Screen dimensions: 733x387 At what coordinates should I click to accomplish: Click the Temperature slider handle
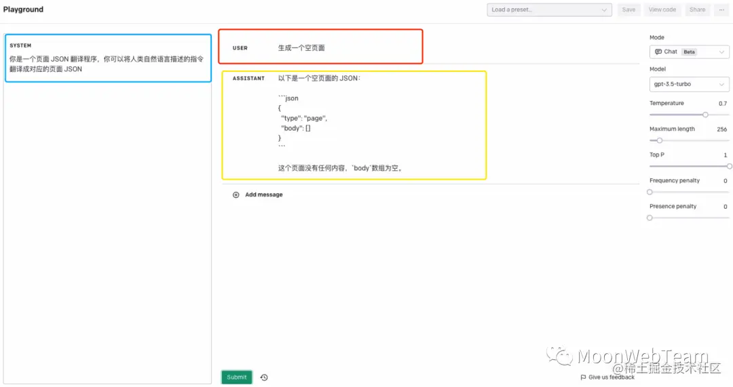[705, 115]
